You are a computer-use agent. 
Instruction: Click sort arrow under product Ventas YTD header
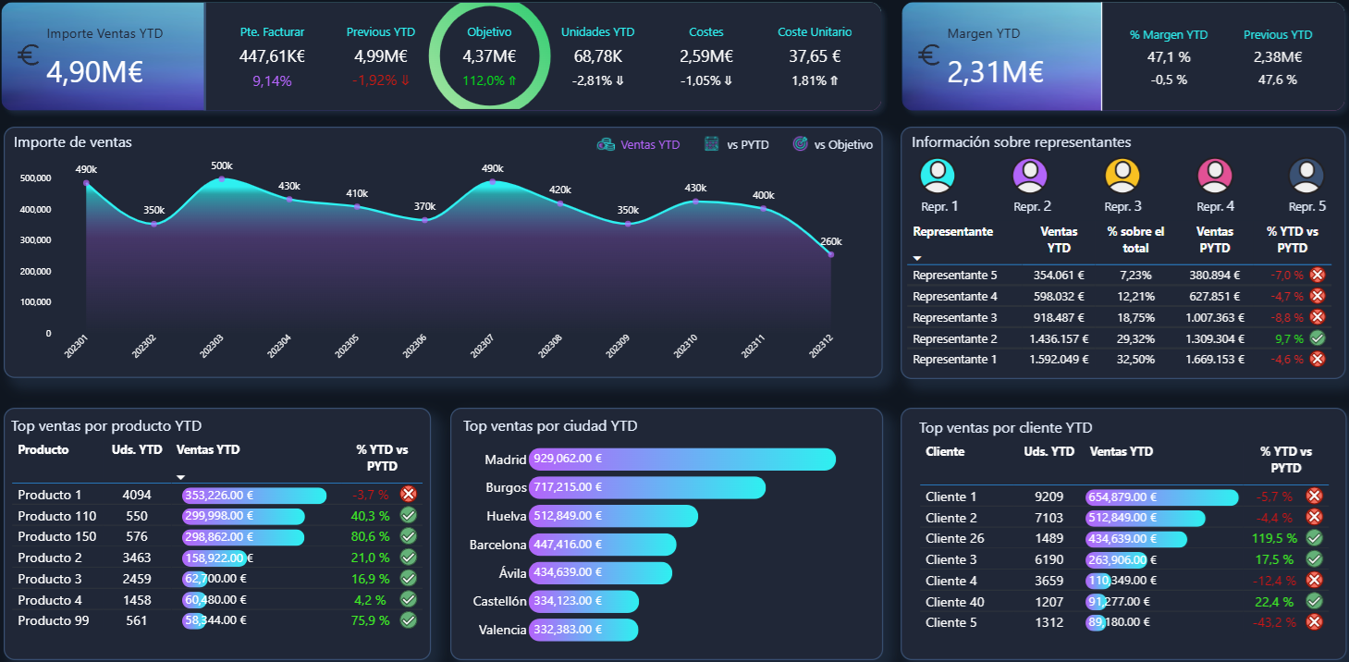[x=180, y=477]
